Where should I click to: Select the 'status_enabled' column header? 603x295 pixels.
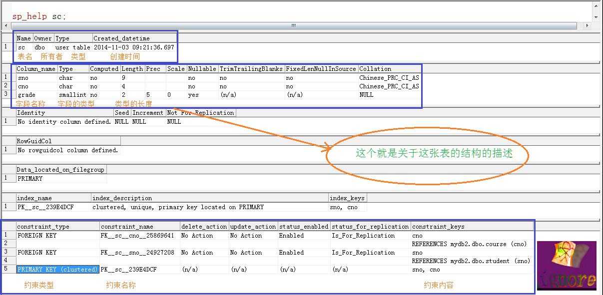tap(304, 227)
